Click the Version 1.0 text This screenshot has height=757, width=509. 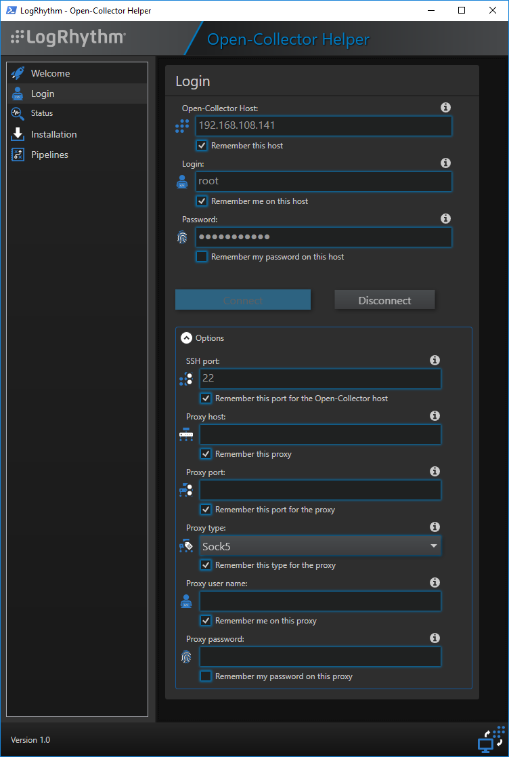[30, 739]
